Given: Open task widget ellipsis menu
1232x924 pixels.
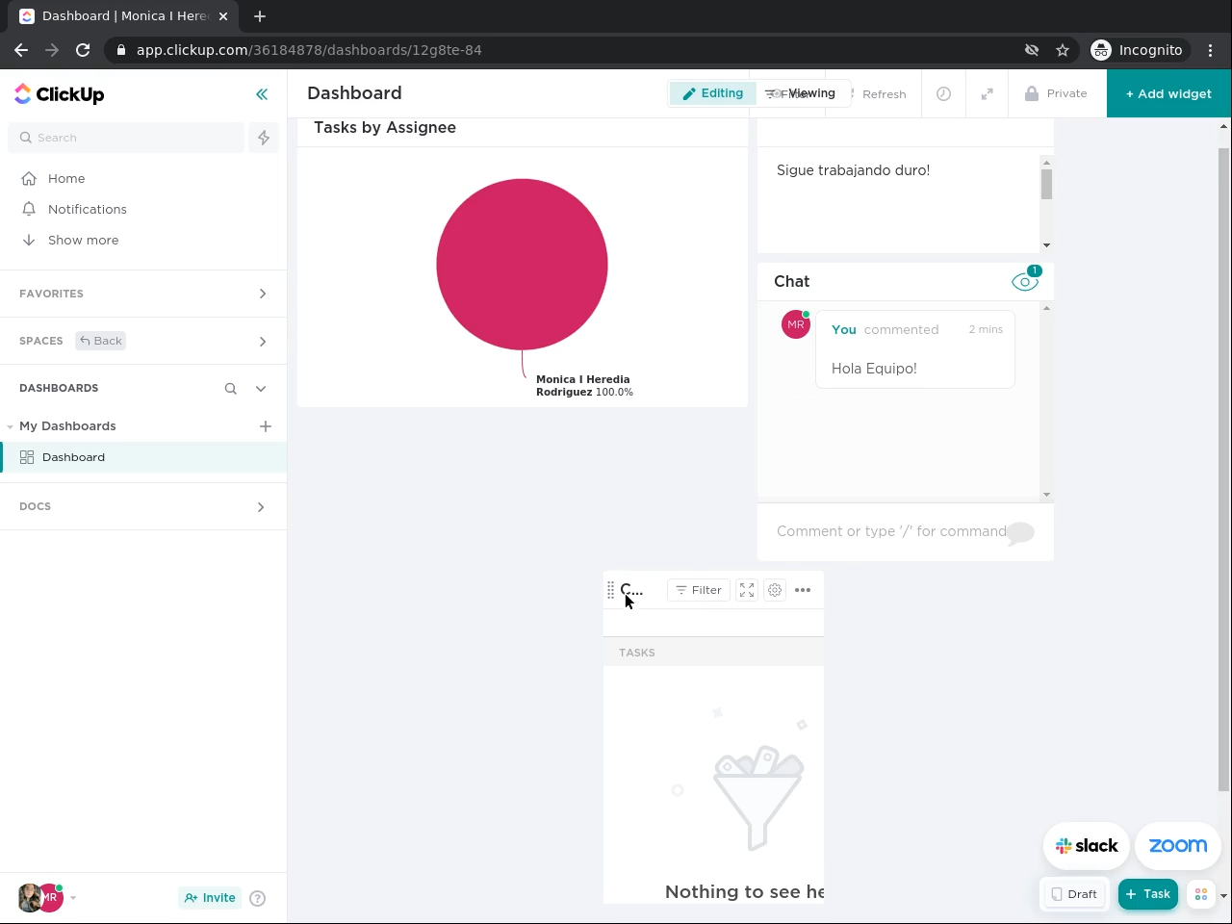Looking at the screenshot, I should (x=803, y=590).
